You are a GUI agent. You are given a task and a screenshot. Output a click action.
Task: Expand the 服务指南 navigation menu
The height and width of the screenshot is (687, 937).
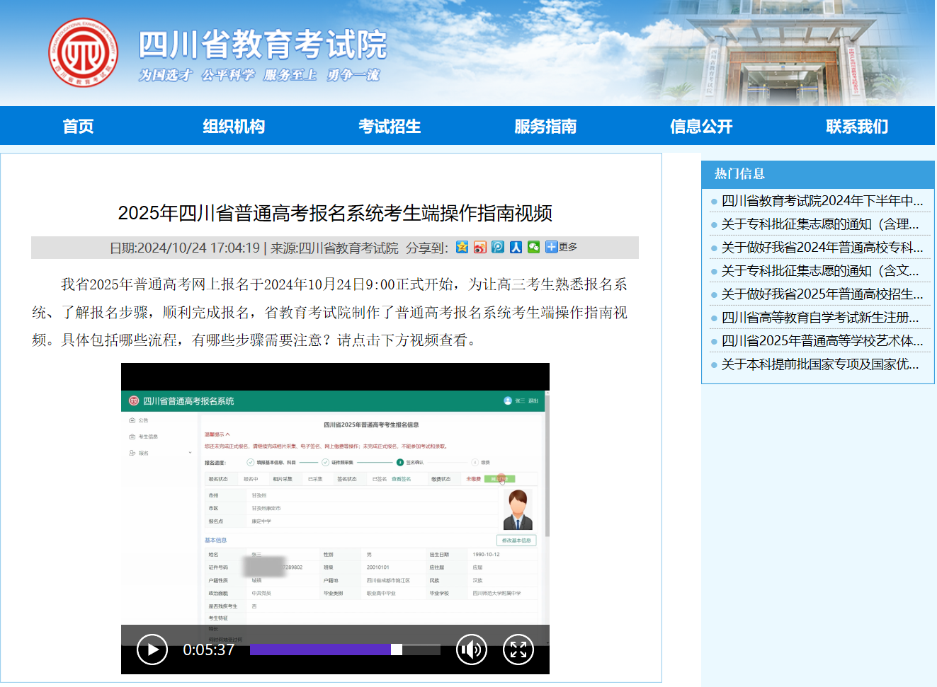point(545,127)
